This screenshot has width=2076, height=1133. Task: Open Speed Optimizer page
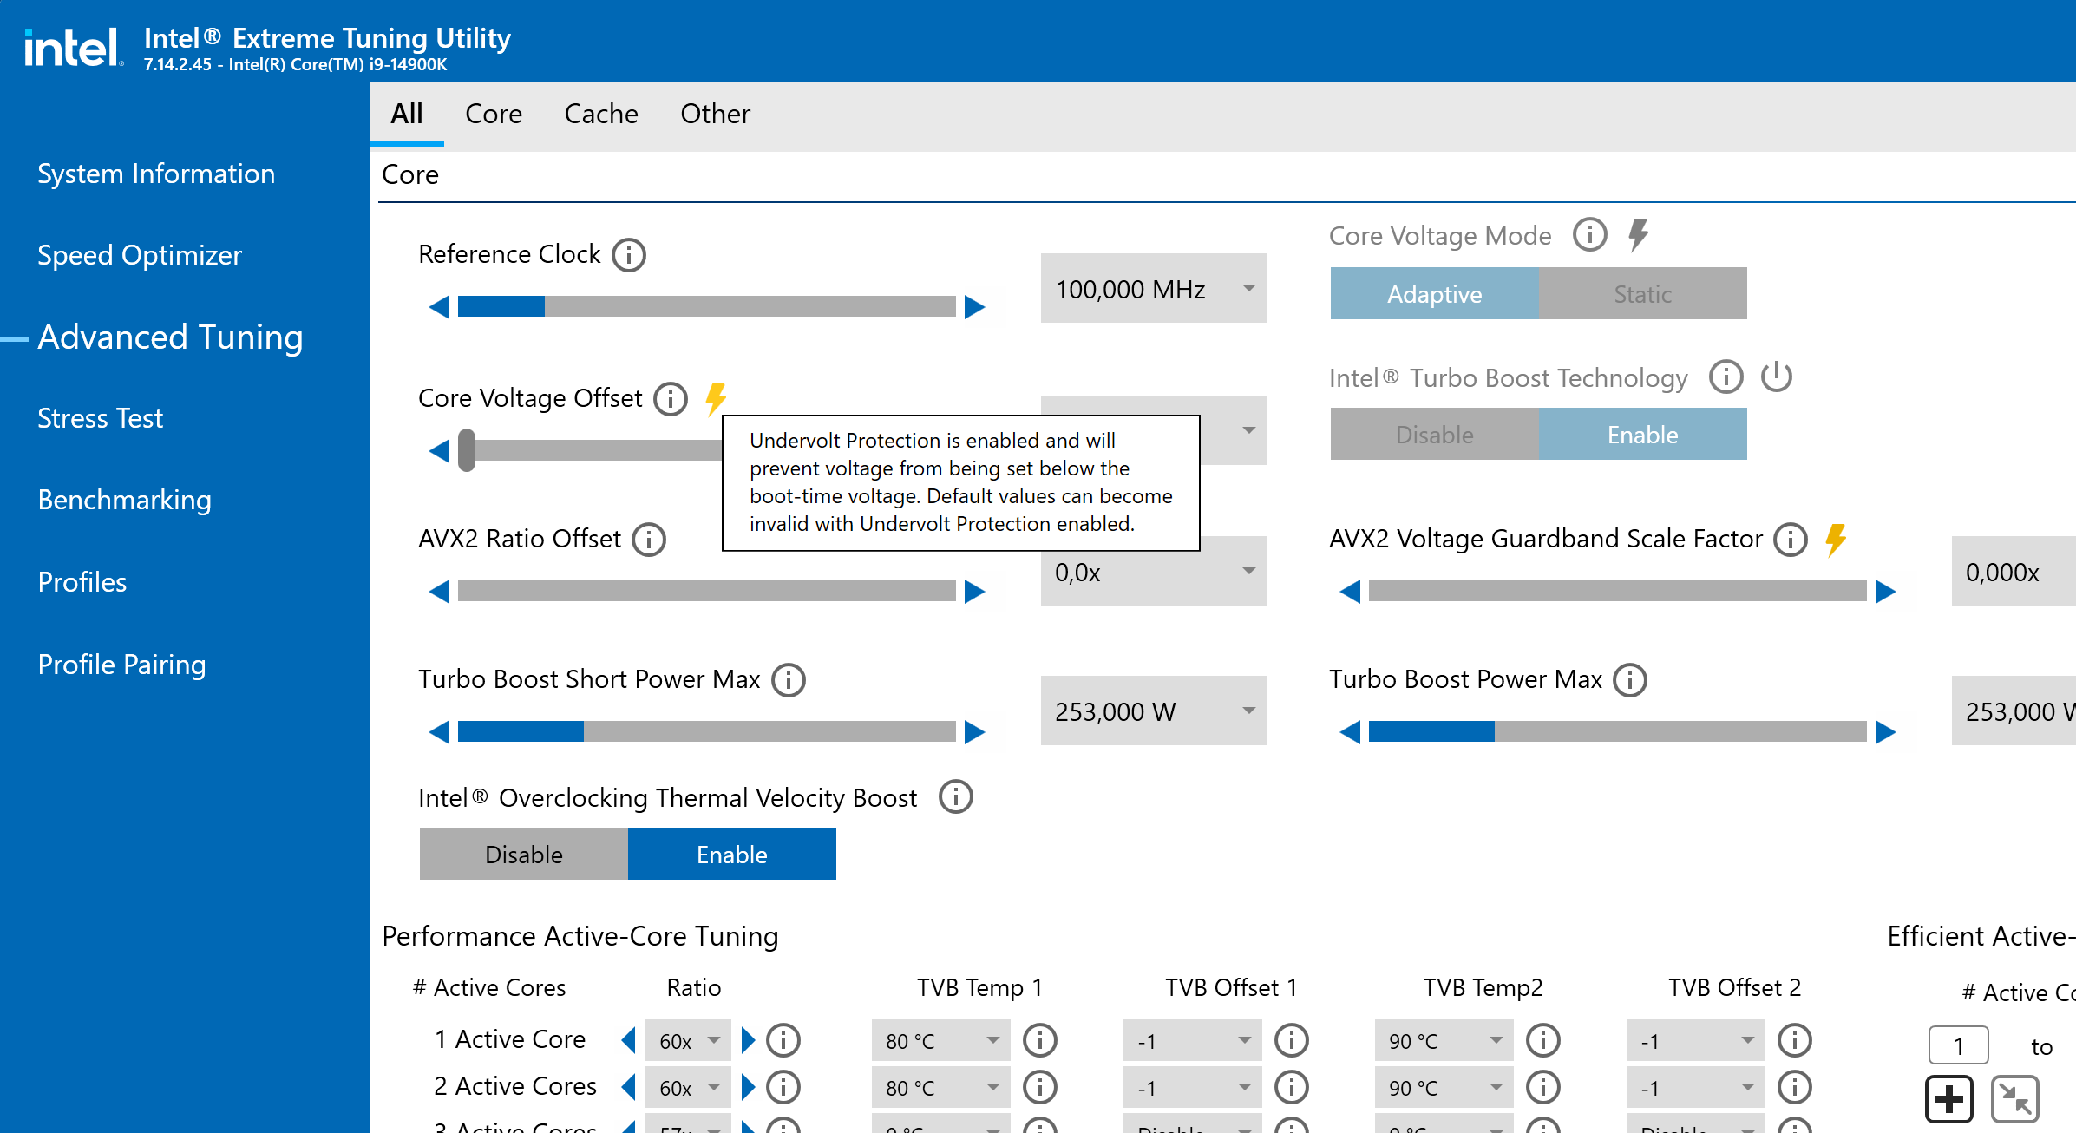[x=139, y=255]
